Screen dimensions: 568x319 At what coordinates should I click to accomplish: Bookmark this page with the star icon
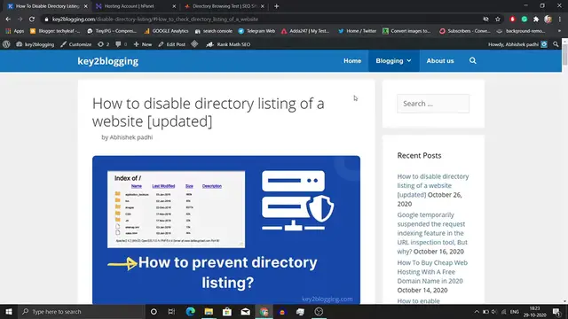pyautogui.click(x=498, y=19)
